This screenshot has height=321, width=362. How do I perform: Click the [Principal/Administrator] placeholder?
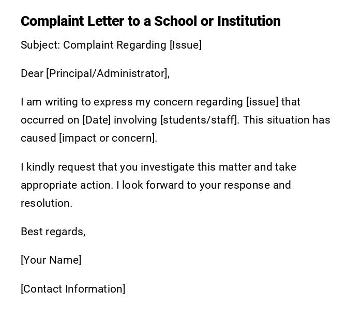coord(107,73)
